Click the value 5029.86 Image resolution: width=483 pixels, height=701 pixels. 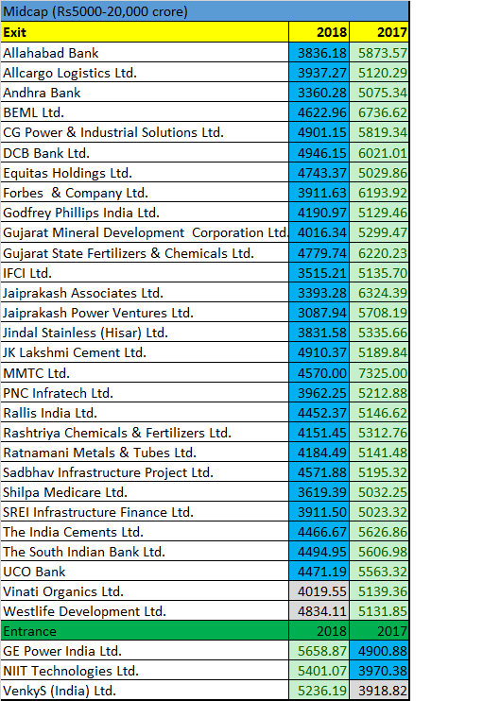(379, 173)
